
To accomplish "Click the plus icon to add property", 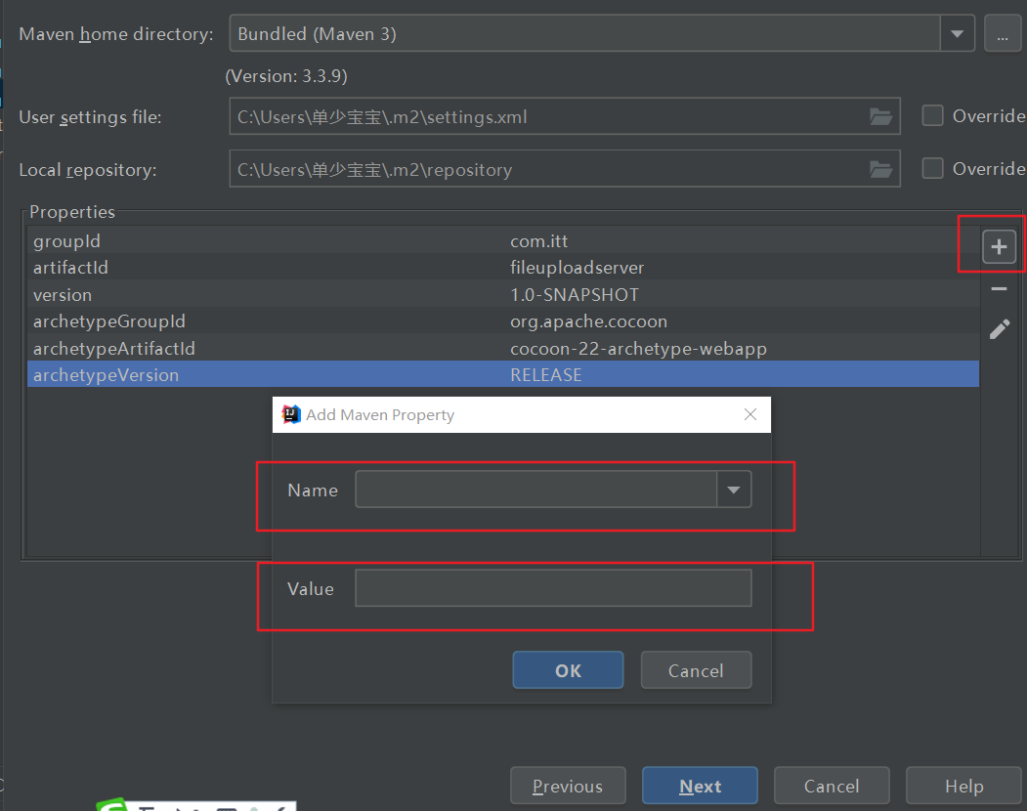I will pos(999,247).
